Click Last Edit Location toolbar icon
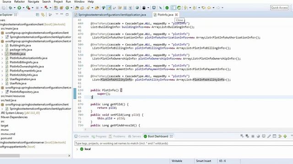 point(203,8)
